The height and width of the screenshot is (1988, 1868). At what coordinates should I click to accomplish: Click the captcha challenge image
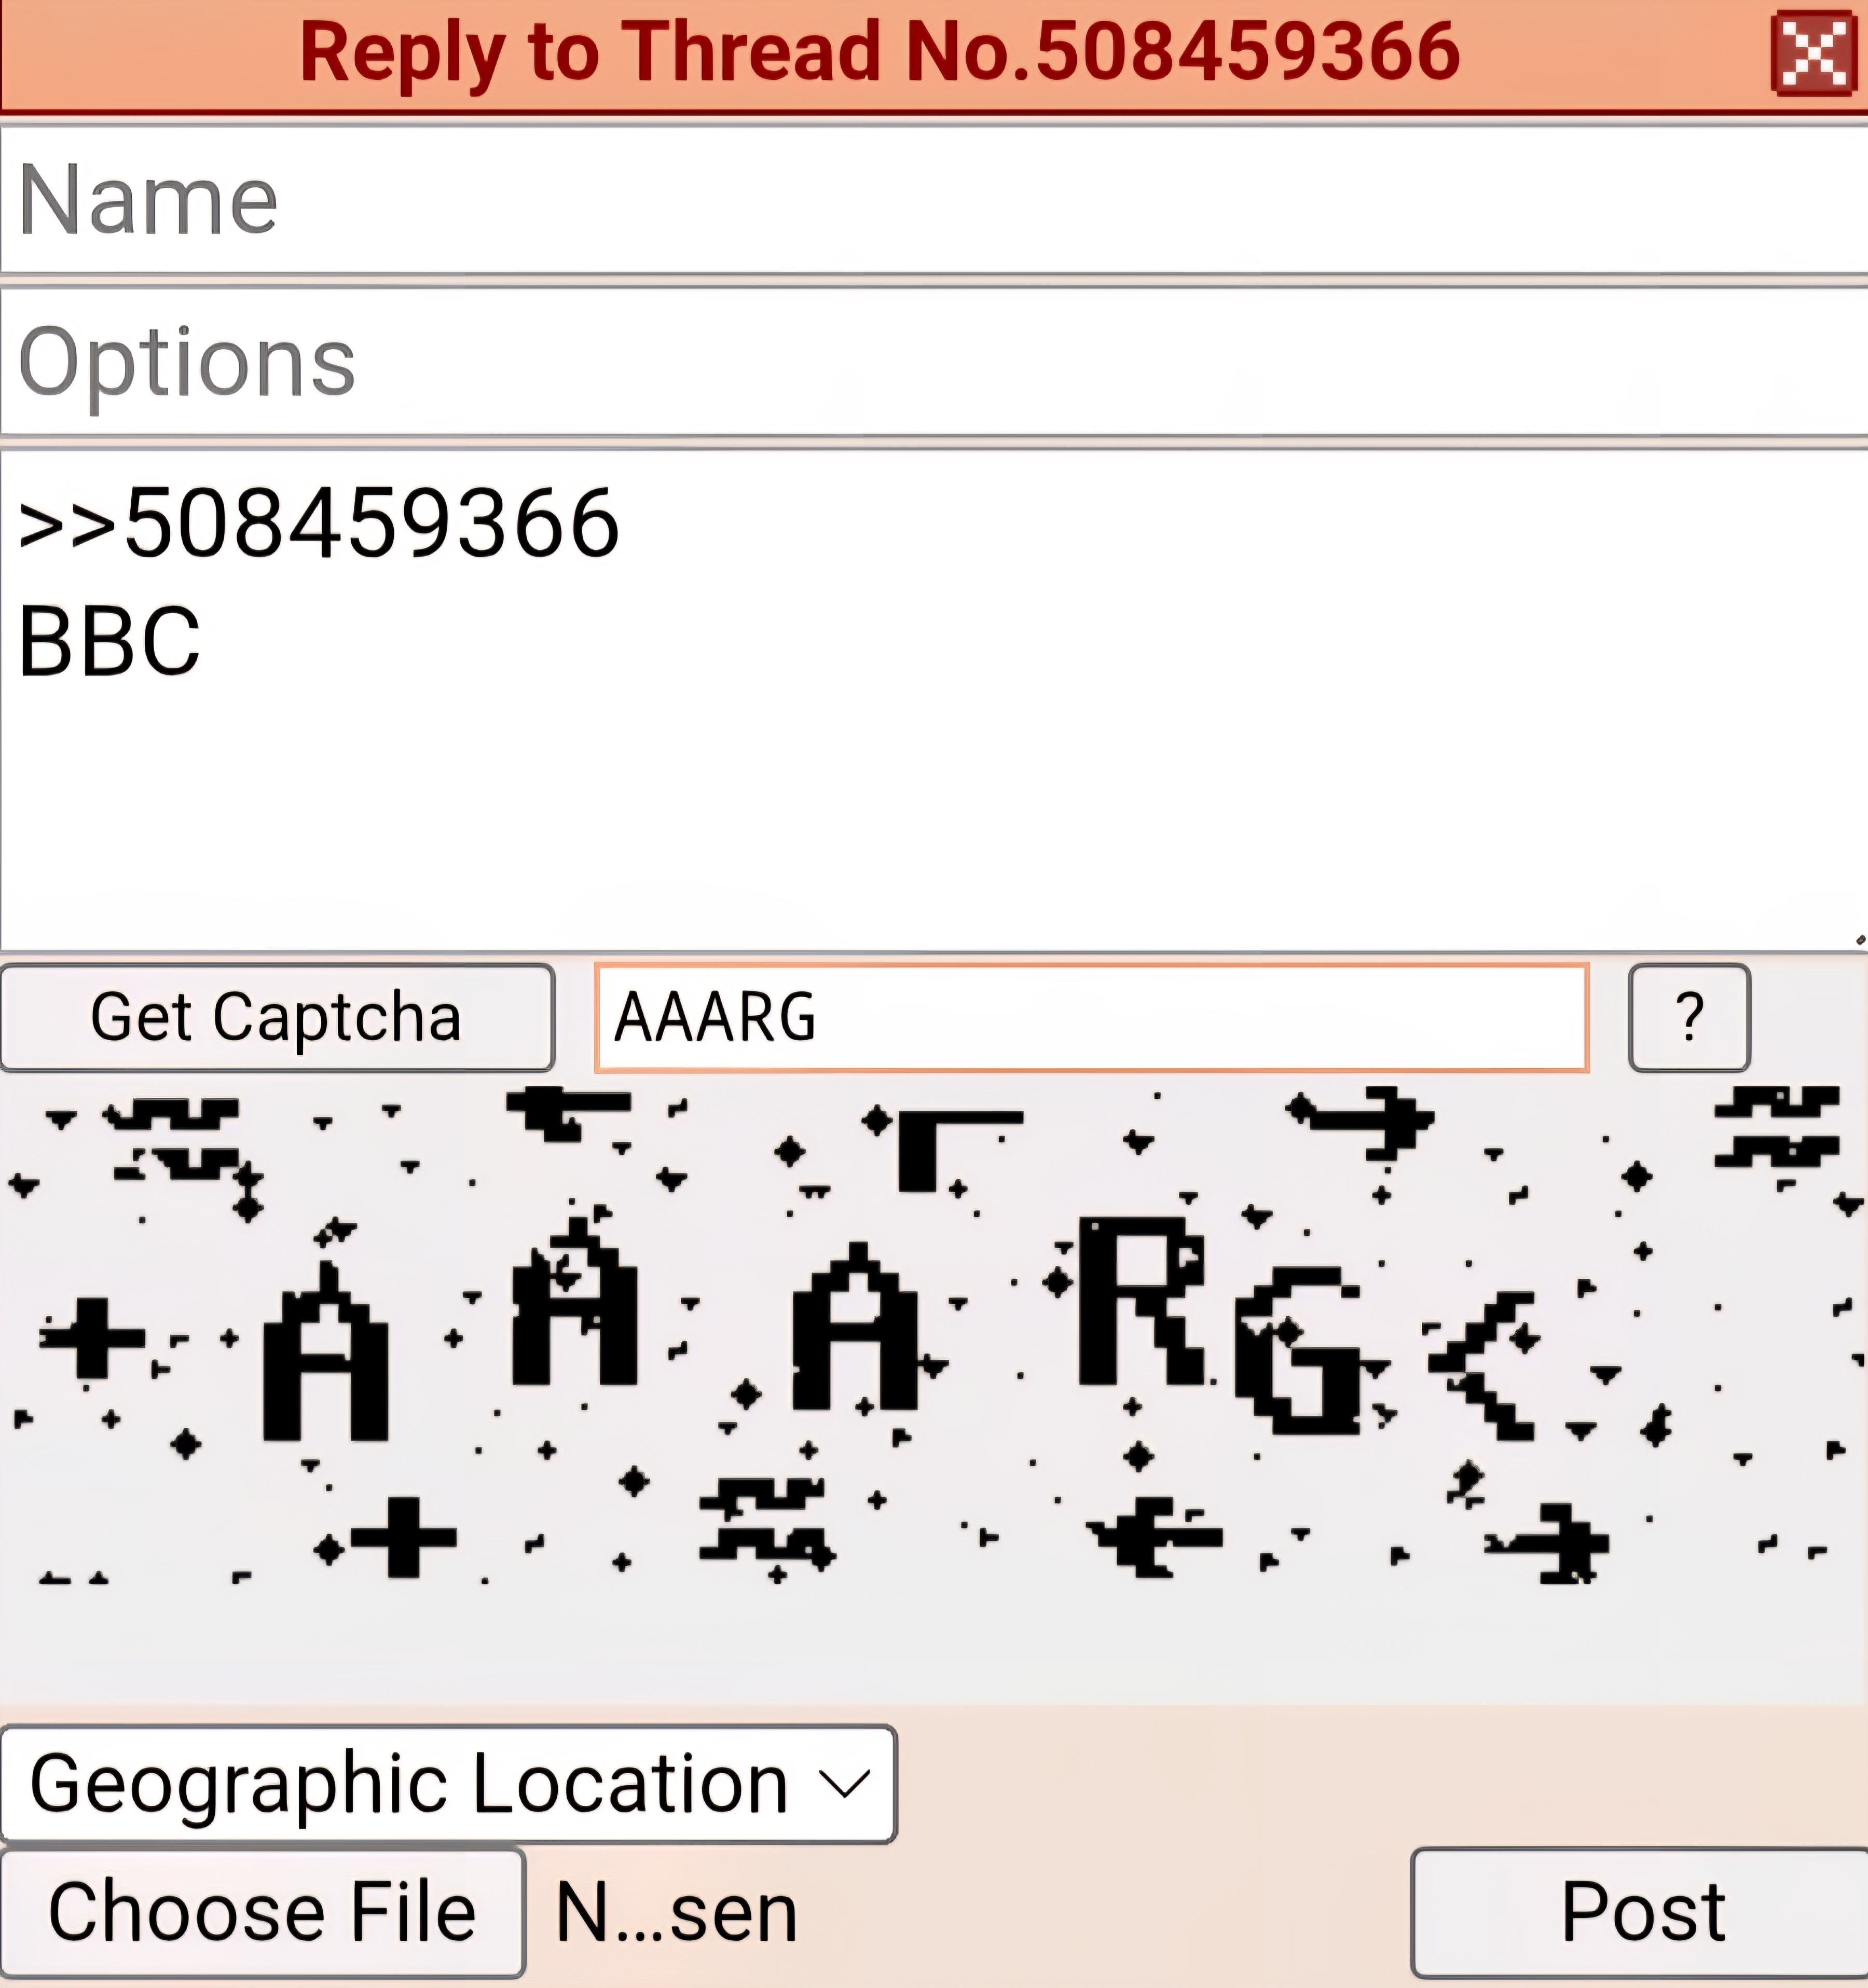pos(934,1336)
